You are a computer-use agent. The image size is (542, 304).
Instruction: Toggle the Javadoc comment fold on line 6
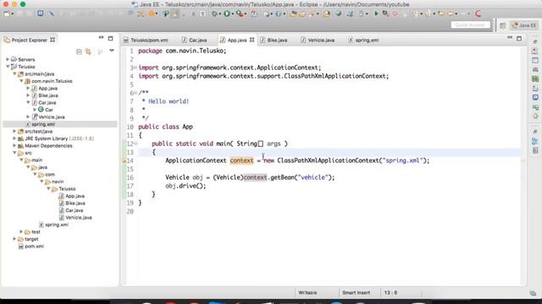pyautogui.click(x=135, y=93)
